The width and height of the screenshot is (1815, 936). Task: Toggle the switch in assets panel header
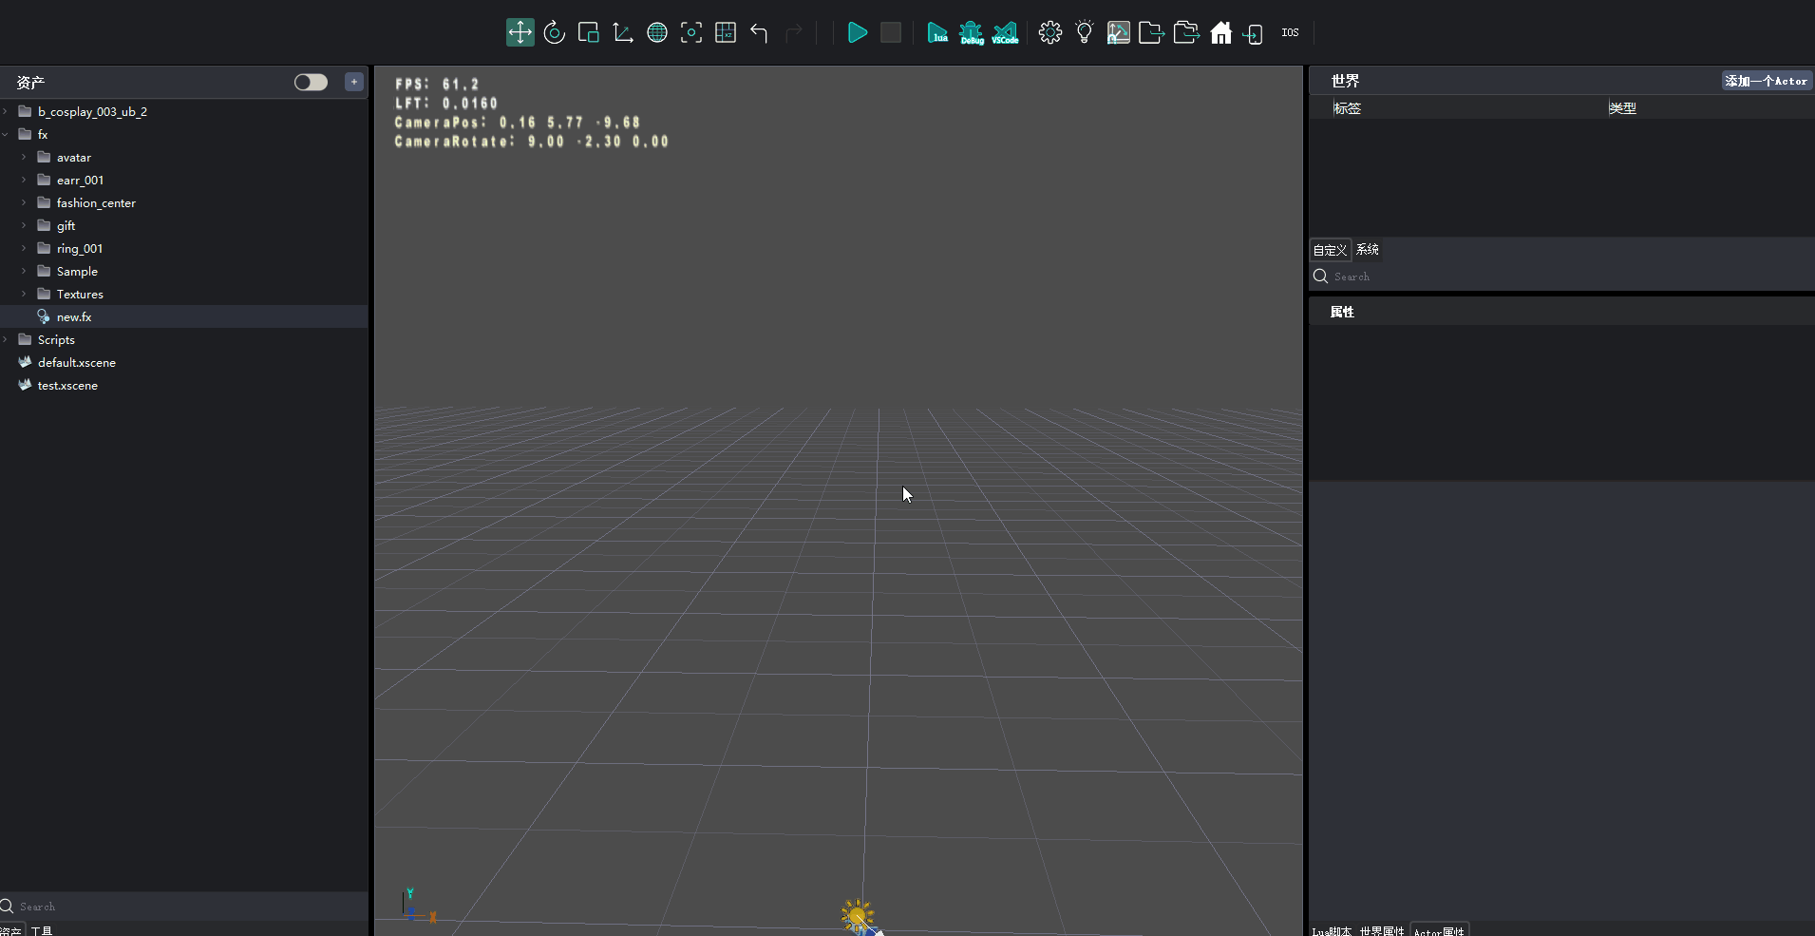point(311,82)
